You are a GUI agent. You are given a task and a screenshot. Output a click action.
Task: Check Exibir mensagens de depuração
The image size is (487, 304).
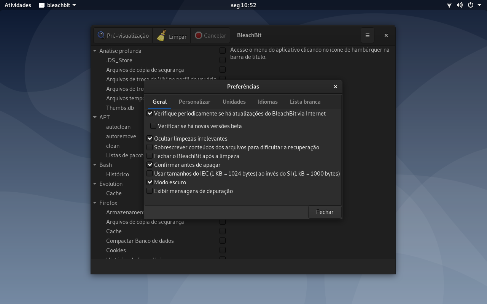click(x=150, y=191)
